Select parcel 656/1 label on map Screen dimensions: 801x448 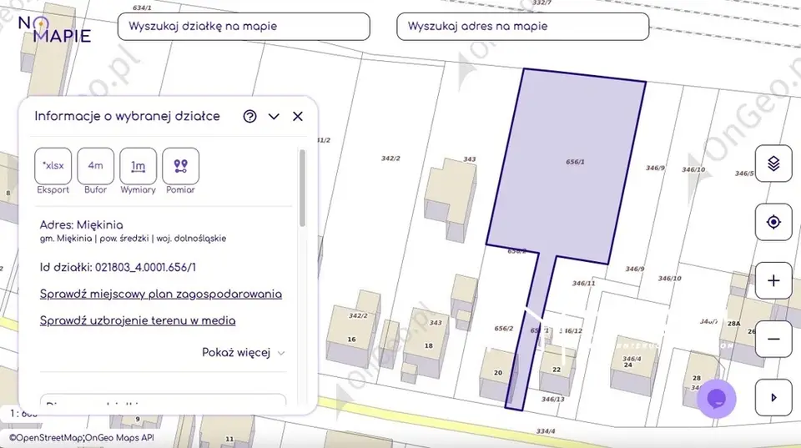(x=575, y=162)
